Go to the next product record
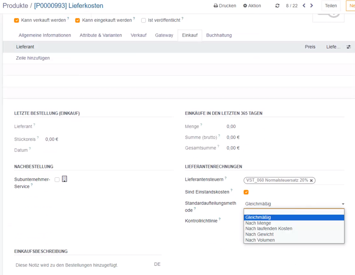 click(312, 6)
